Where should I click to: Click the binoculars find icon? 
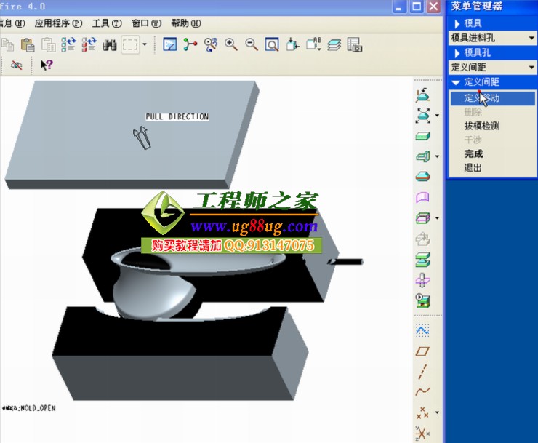point(111,44)
